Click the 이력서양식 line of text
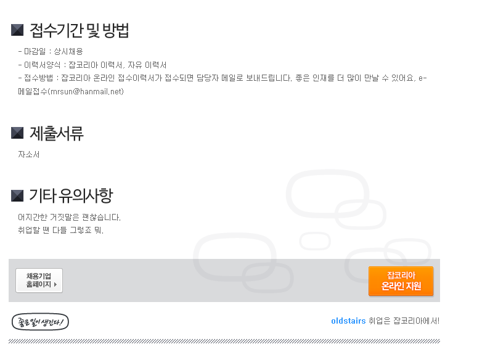Screen dimensions: 498x360 click(x=92, y=65)
